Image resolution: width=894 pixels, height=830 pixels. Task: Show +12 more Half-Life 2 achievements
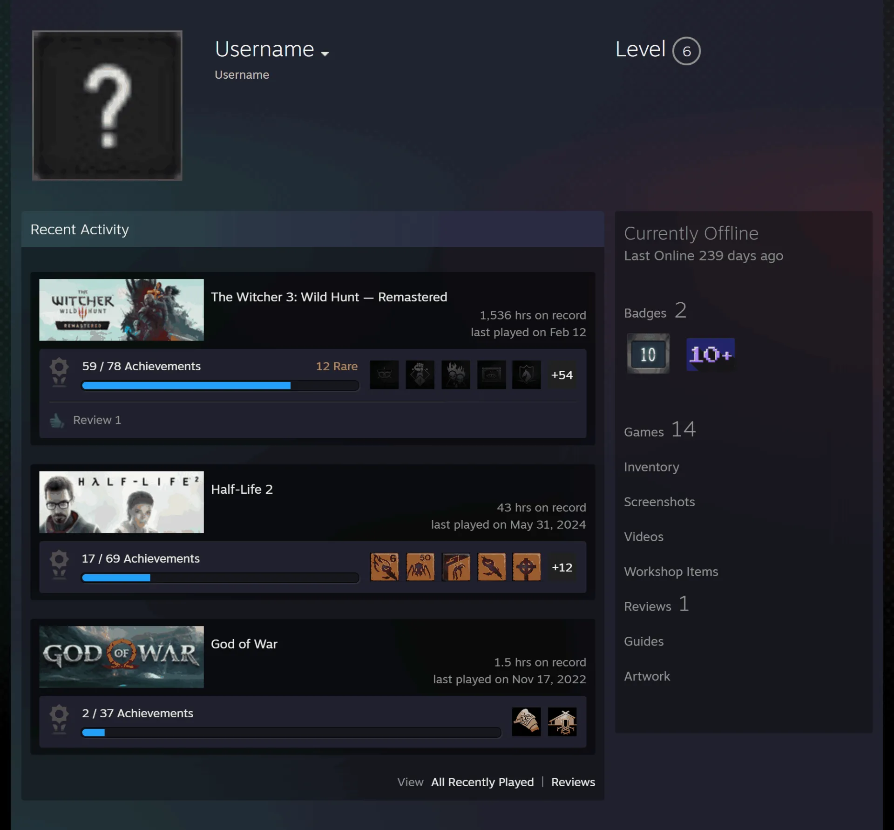coord(562,567)
